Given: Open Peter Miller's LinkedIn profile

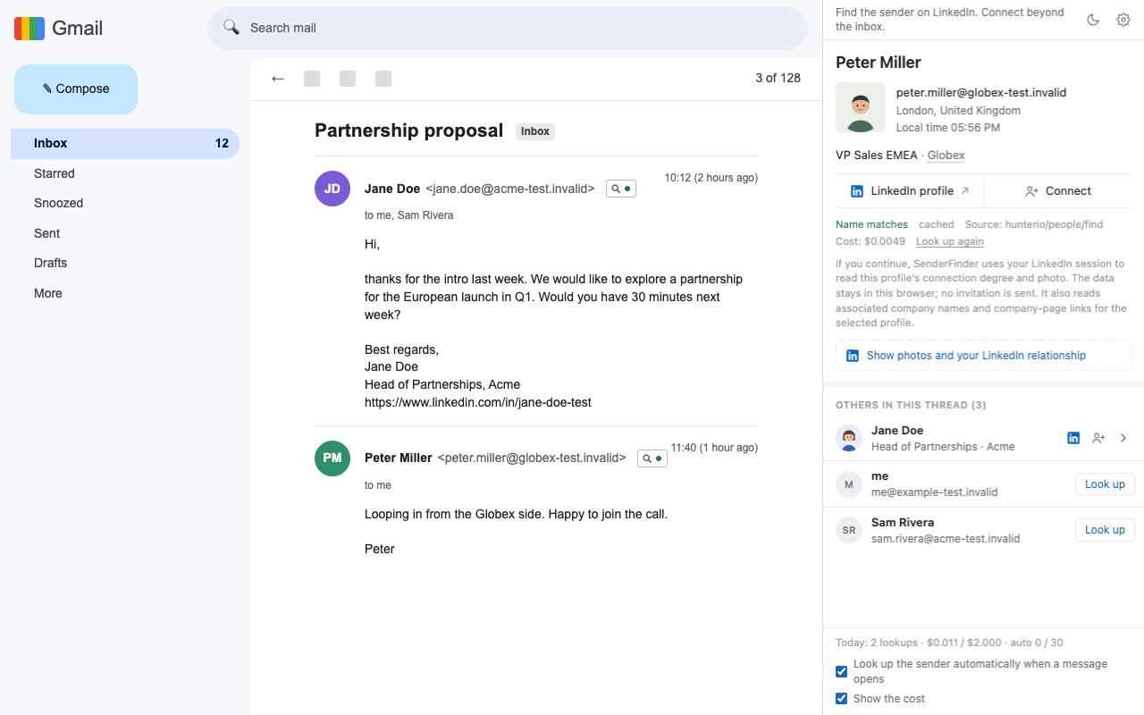Looking at the screenshot, I should (909, 191).
